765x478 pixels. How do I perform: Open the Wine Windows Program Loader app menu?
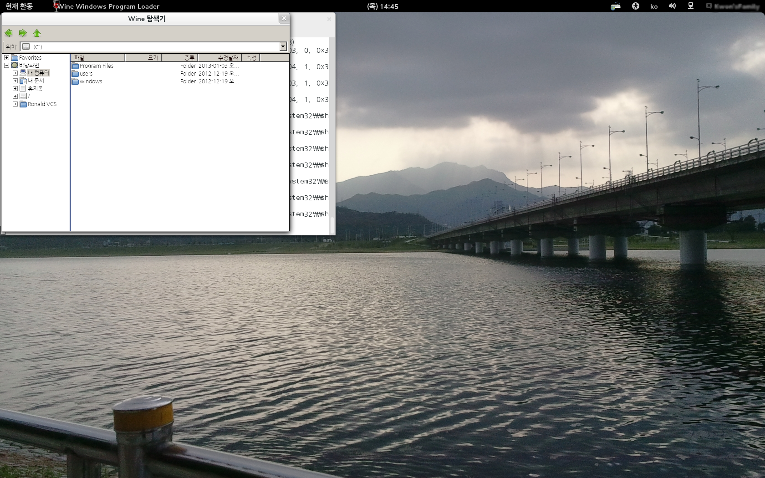[x=107, y=6]
